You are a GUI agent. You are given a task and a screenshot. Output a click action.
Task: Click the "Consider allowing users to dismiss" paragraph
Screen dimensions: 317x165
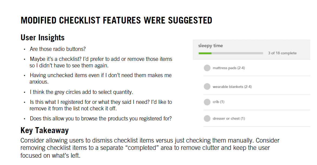pos(150,148)
